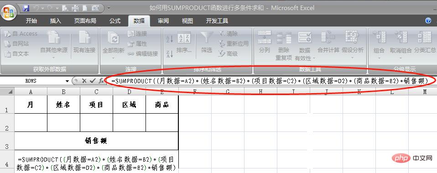Click 合并计算 consolidate button

click(x=328, y=42)
